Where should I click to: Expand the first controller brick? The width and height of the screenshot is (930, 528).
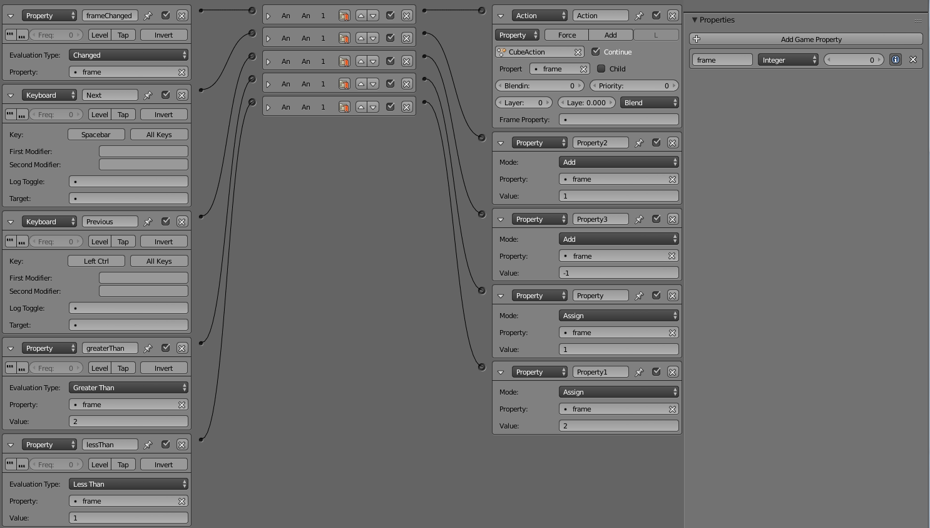[268, 16]
